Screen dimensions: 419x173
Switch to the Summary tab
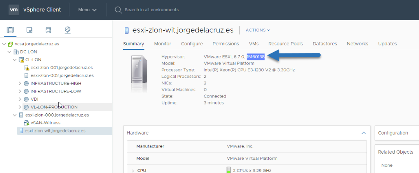134,44
